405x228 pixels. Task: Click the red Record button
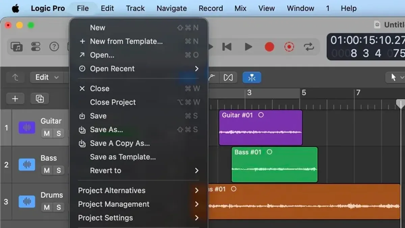[x=269, y=47]
